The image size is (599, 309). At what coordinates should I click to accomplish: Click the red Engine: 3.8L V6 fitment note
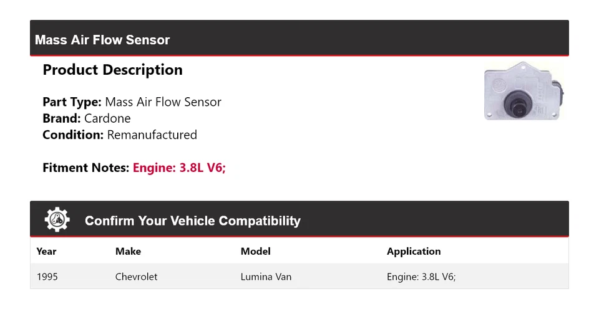[x=179, y=168]
